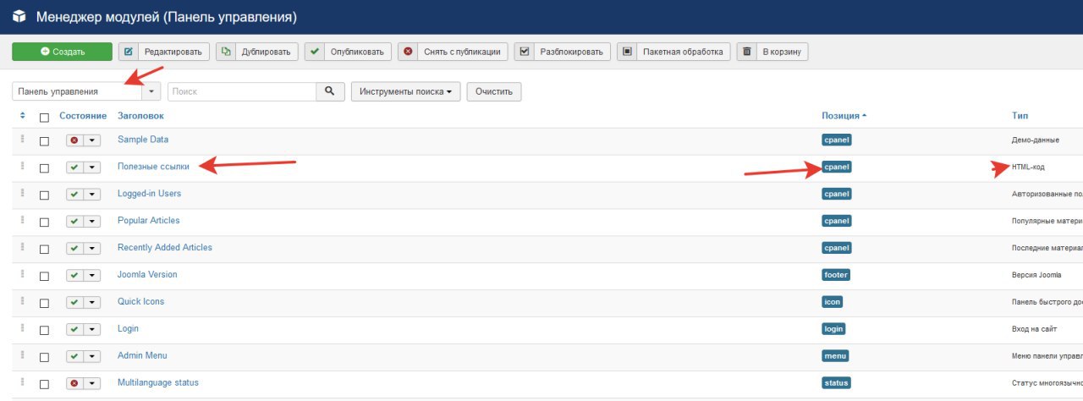Check the Quick Icons row checkbox

[45, 303]
